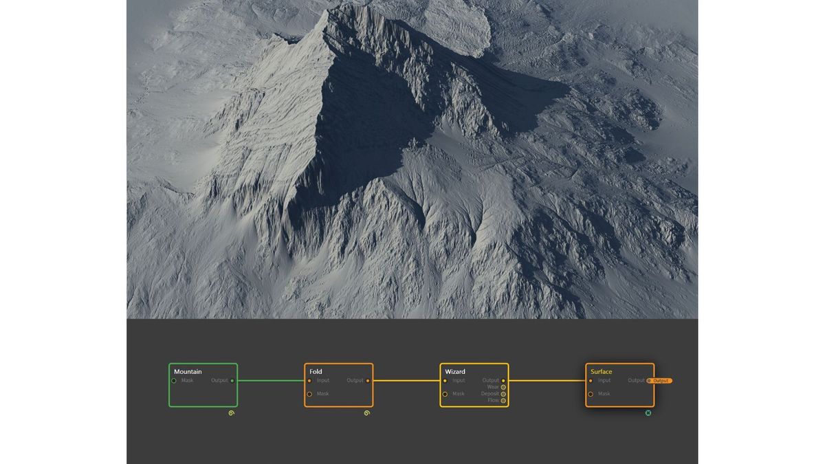
Task: Click the green gear icon under the Surface node
Action: coord(648,413)
